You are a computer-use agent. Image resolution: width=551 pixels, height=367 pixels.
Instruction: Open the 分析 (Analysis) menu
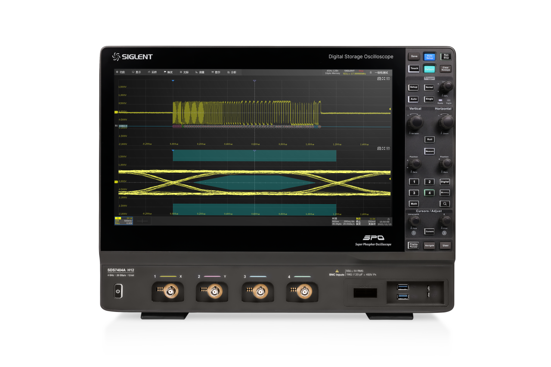point(232,72)
